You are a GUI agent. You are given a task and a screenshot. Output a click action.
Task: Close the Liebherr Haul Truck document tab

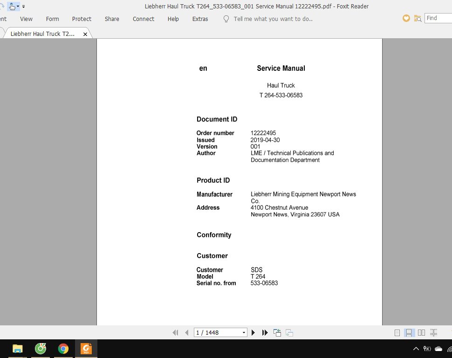85,34
